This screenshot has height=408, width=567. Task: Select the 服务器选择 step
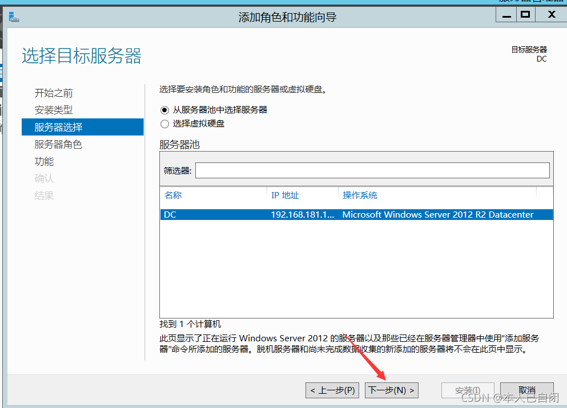tap(82, 127)
